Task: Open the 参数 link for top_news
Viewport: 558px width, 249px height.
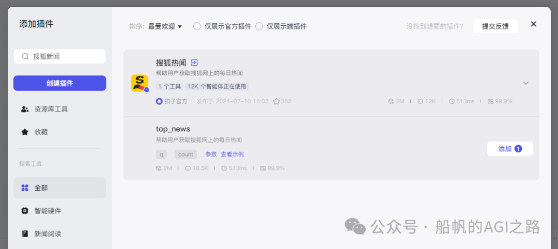Action: click(211, 154)
